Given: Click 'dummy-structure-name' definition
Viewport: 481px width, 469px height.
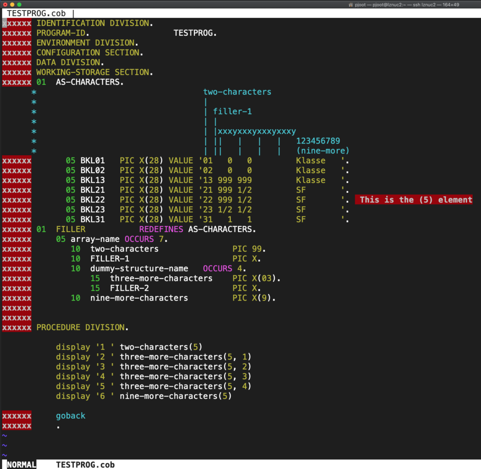Looking at the screenshot, I should (139, 269).
